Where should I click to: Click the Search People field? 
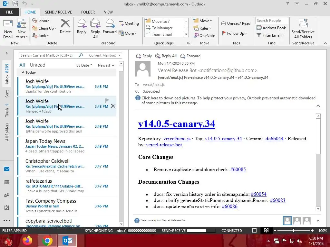coord(272,21)
